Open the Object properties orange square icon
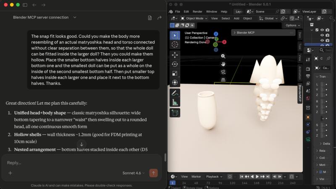 pos(308,117)
